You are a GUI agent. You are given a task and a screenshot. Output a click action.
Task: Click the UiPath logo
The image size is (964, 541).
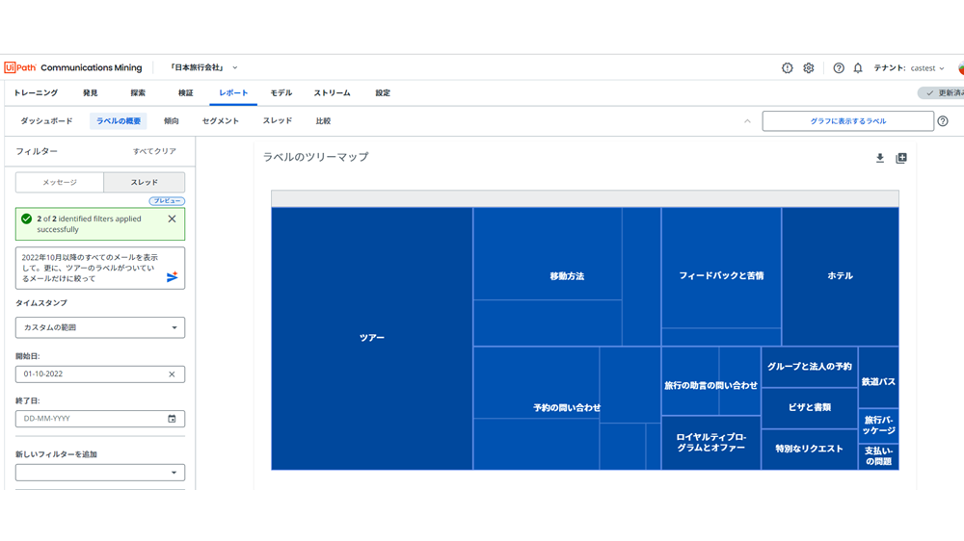tap(20, 67)
